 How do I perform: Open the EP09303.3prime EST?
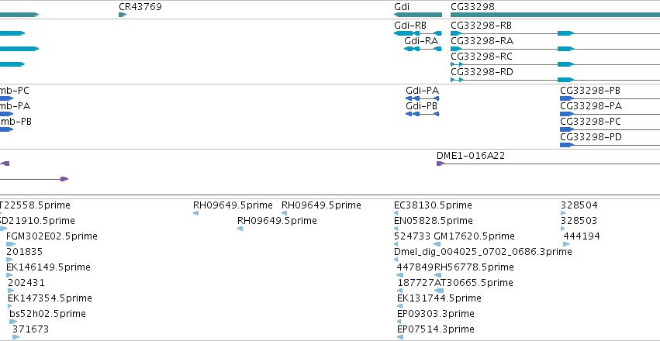point(436,314)
